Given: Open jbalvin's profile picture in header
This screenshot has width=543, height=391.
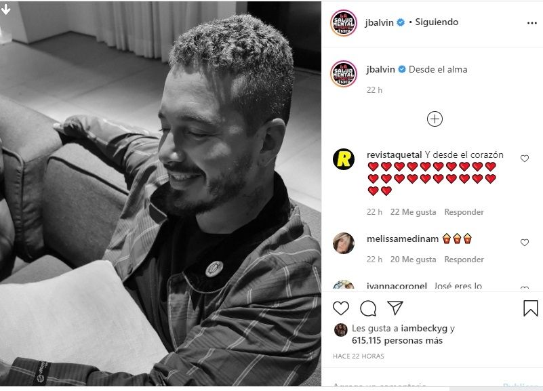Looking at the screenshot, I should click(x=343, y=23).
